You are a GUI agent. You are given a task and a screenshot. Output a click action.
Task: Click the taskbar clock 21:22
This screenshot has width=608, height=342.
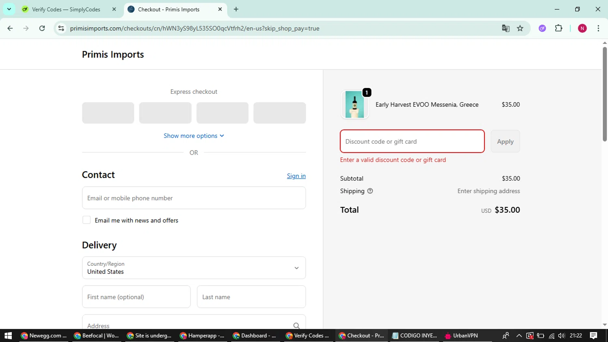pyautogui.click(x=576, y=336)
